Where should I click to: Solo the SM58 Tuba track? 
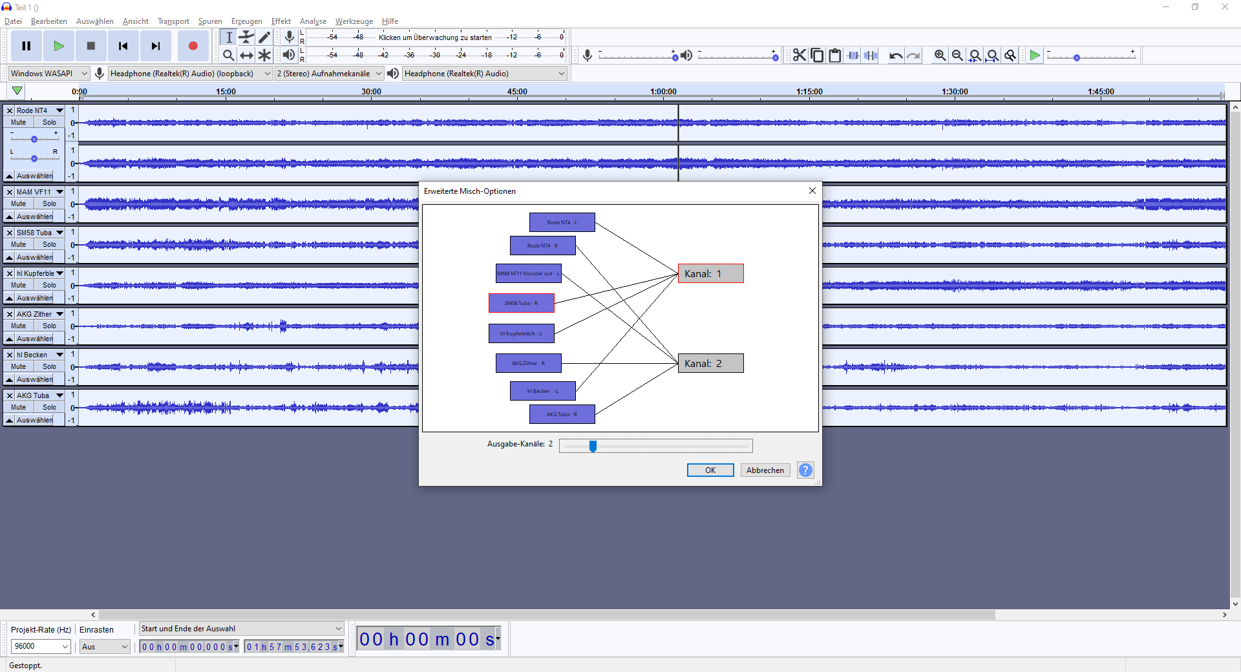(49, 245)
